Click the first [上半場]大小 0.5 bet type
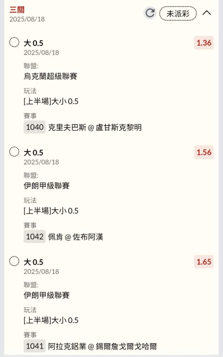This screenshot has height=357, width=223. coord(51,101)
